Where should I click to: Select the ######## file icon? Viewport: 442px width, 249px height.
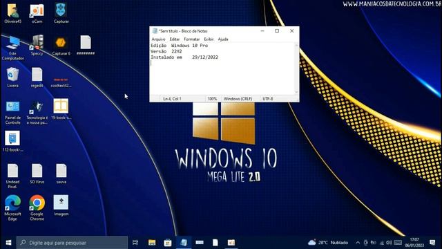click(86, 45)
